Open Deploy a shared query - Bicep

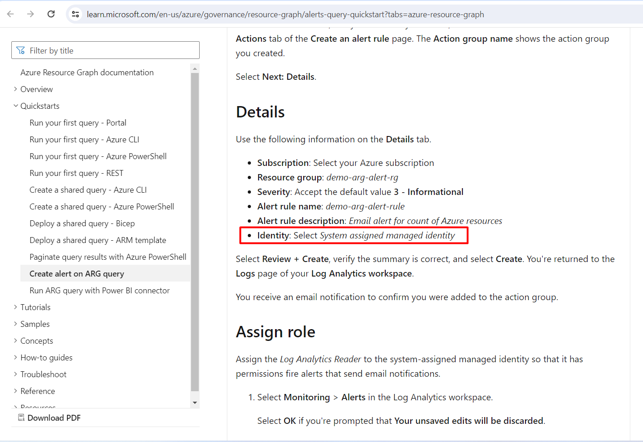[x=82, y=223]
